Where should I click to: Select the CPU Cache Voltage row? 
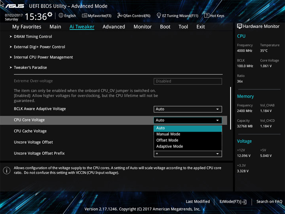click(30, 131)
